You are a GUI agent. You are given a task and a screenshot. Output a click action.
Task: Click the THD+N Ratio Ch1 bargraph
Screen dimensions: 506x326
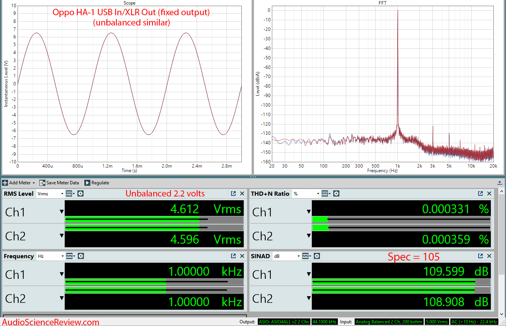(401, 219)
